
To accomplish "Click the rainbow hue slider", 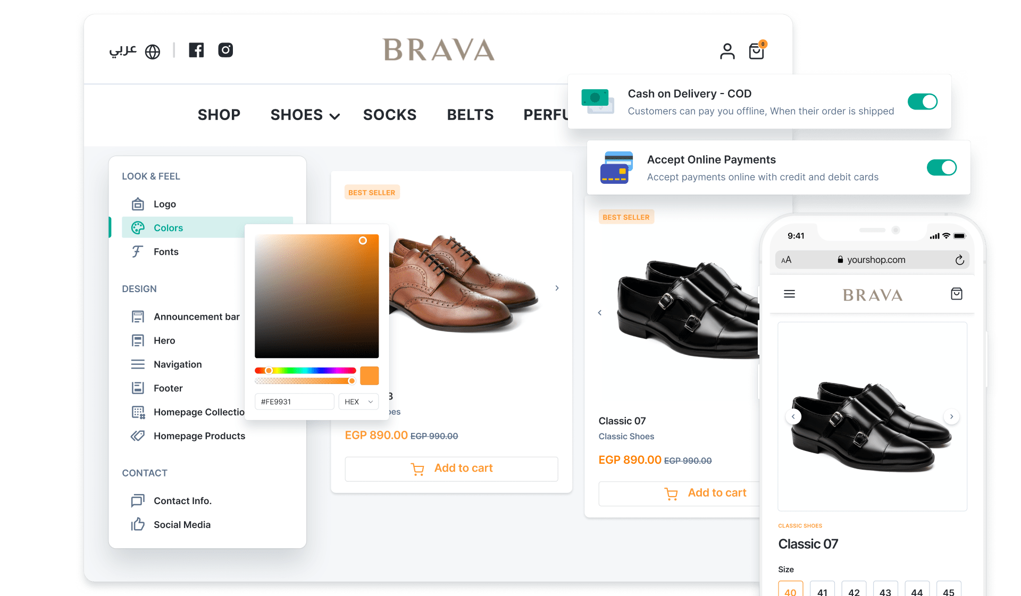I will tap(305, 370).
